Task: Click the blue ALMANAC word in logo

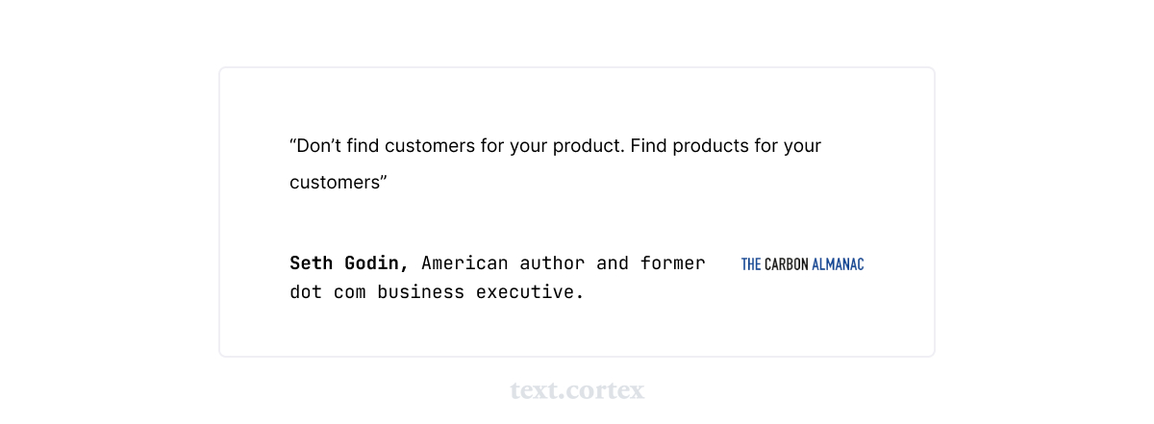Action: pyautogui.click(x=838, y=264)
